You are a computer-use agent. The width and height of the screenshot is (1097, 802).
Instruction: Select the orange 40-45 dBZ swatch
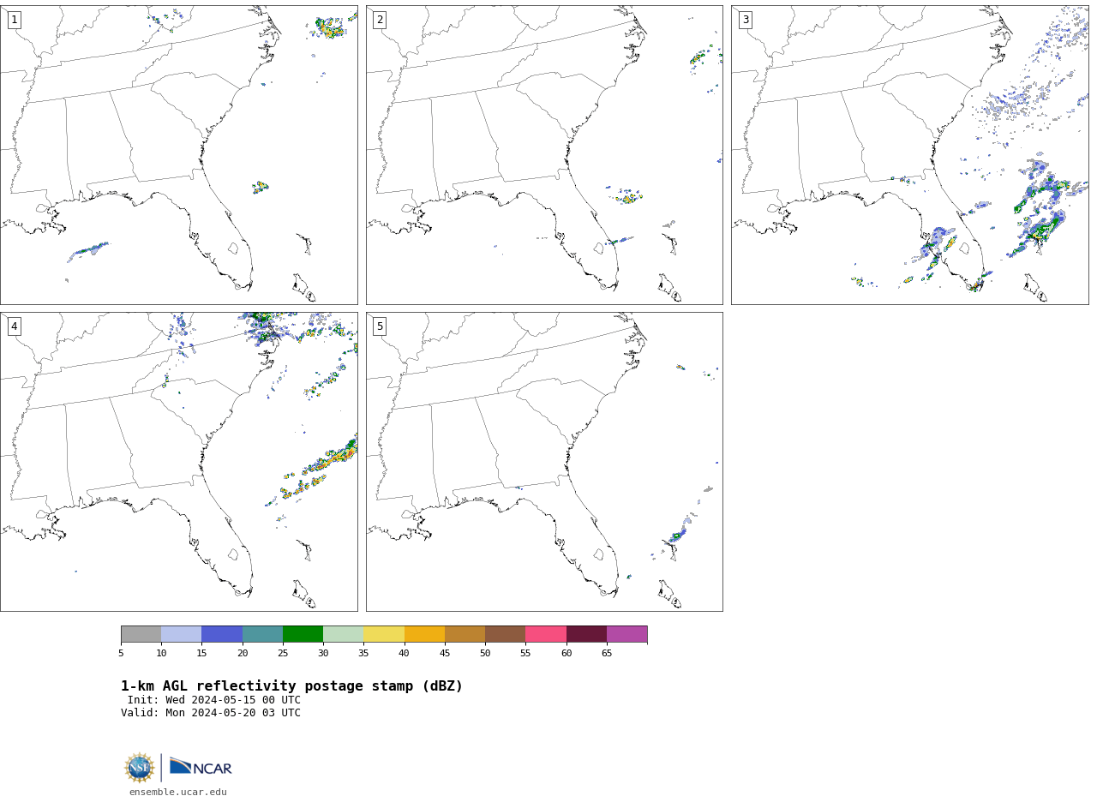424,634
